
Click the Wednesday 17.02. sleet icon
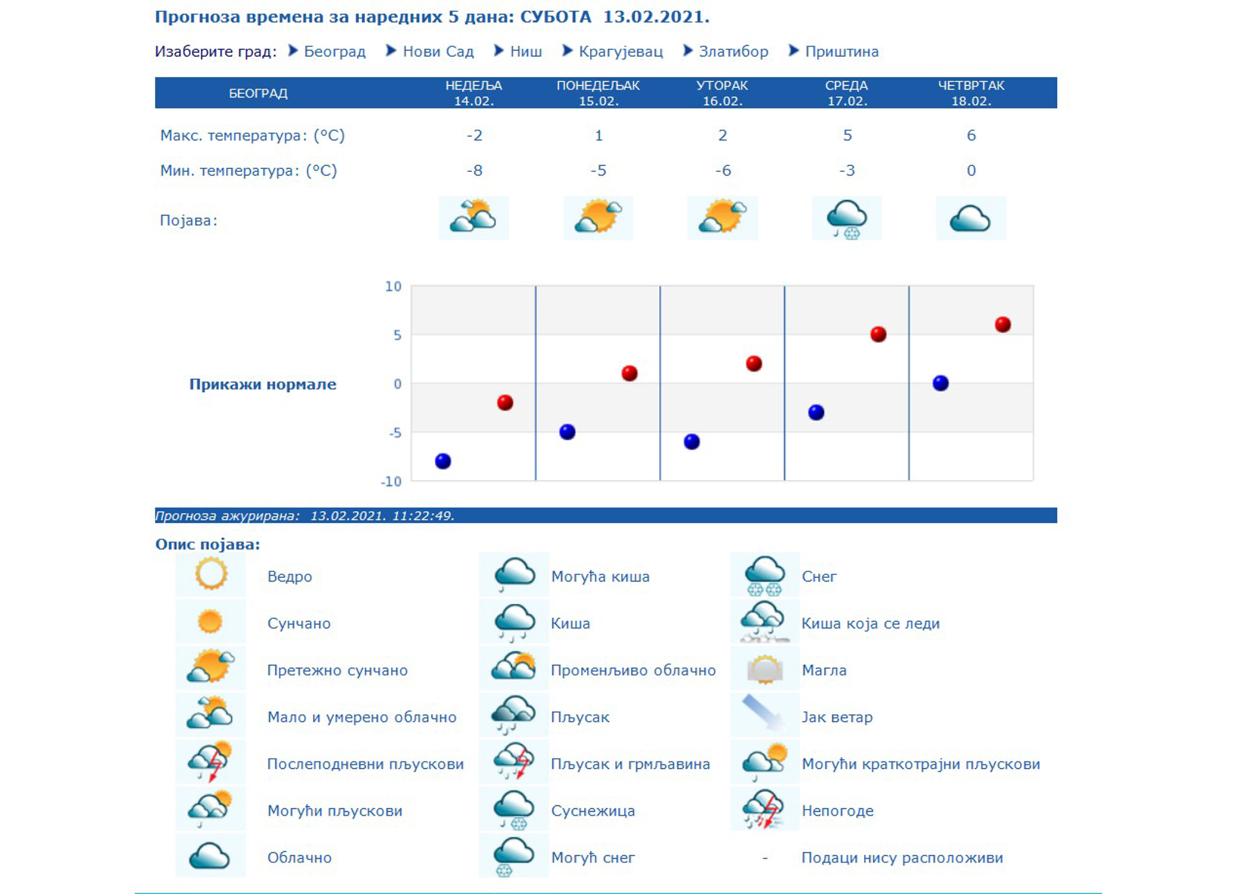pos(847,218)
